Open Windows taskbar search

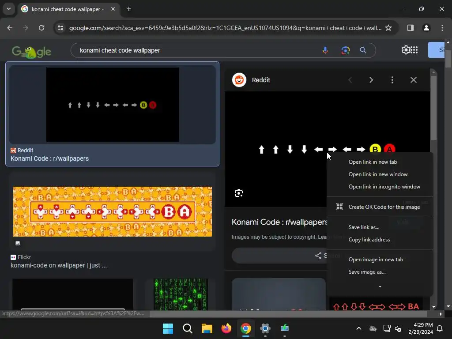tap(187, 328)
